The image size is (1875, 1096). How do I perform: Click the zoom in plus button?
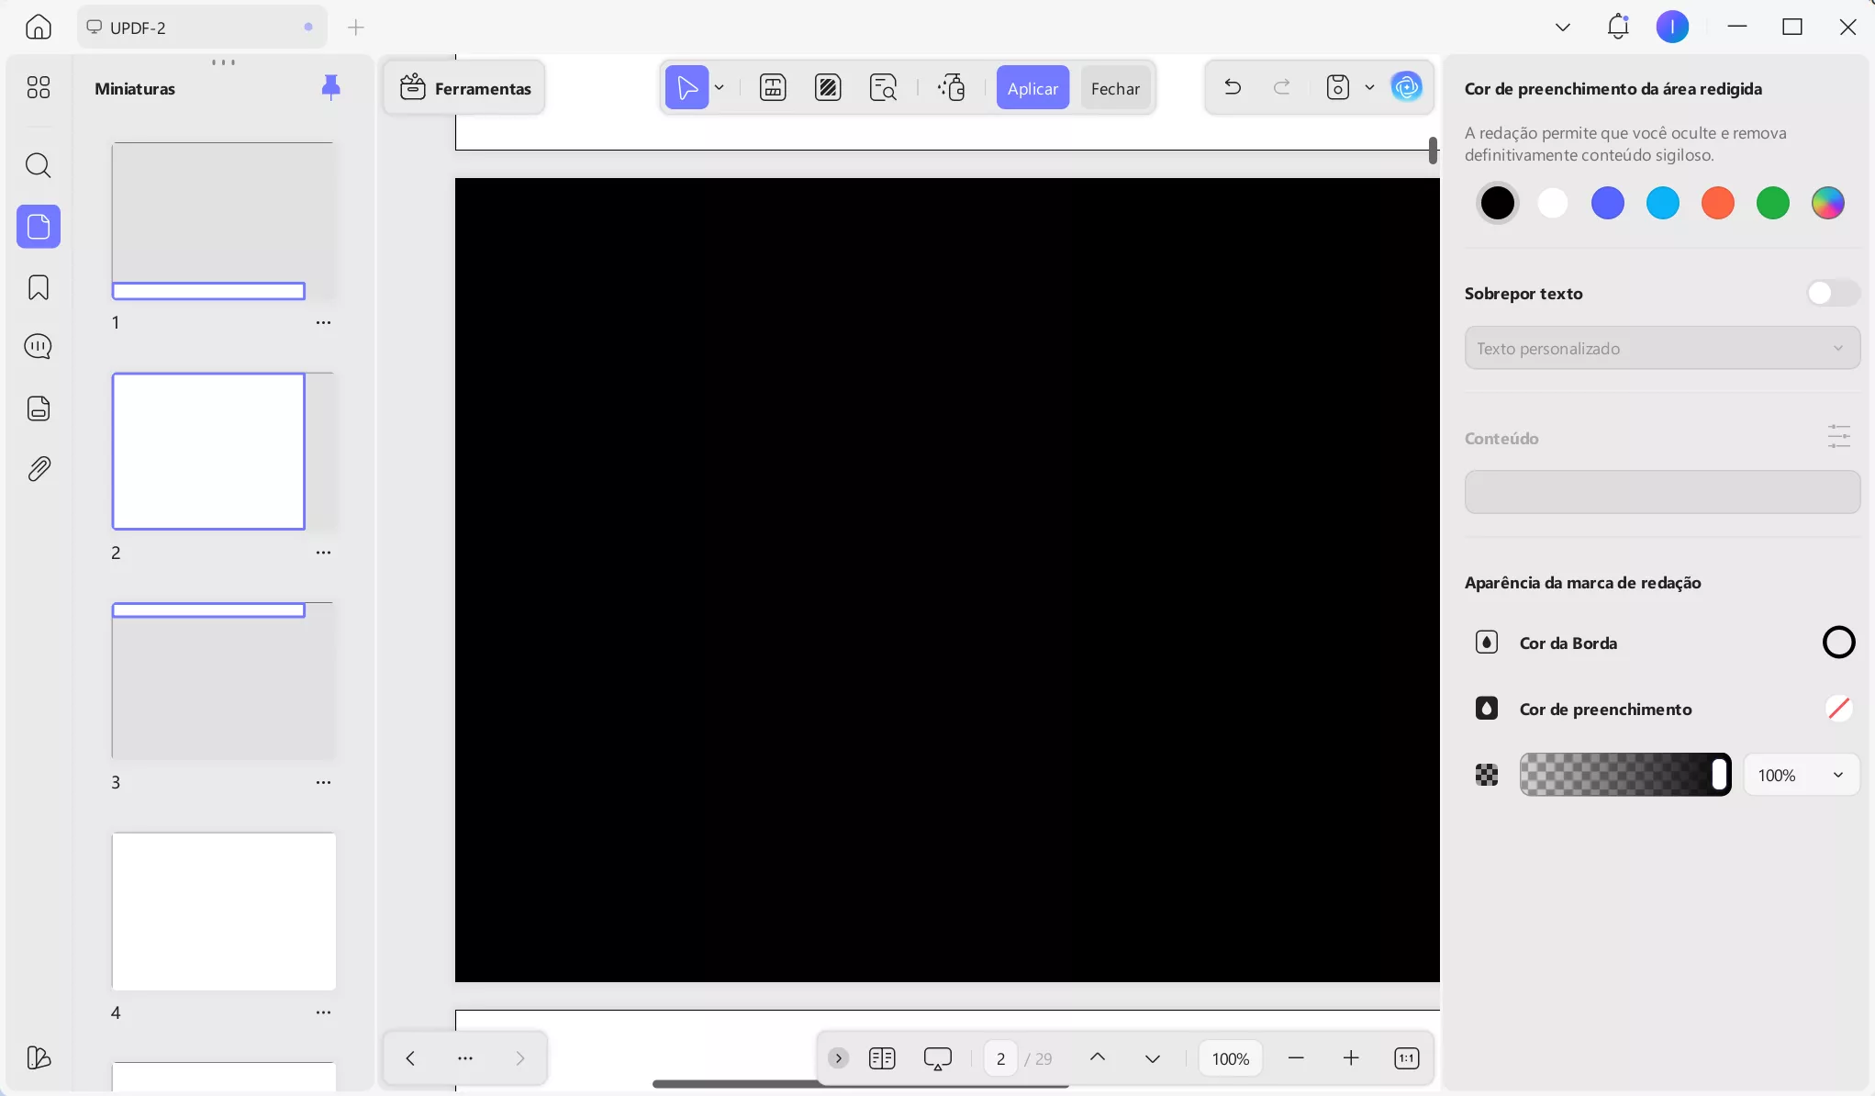coord(1350,1058)
